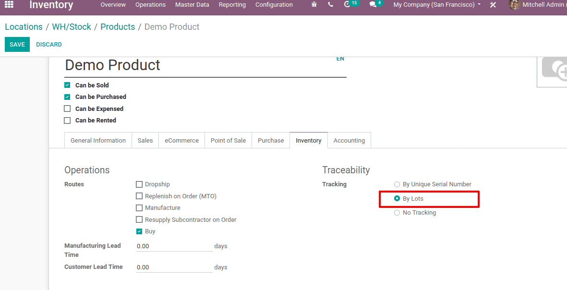Open the phone call icon
The width and height of the screenshot is (567, 290).
point(330,5)
